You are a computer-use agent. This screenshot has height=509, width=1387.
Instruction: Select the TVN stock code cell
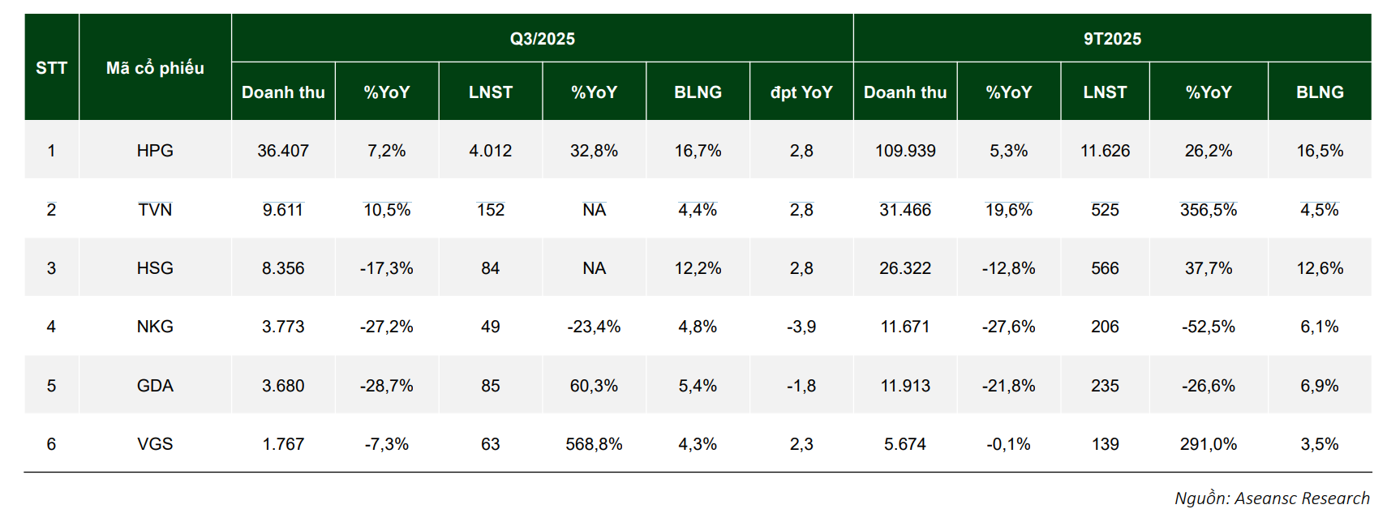(x=155, y=210)
